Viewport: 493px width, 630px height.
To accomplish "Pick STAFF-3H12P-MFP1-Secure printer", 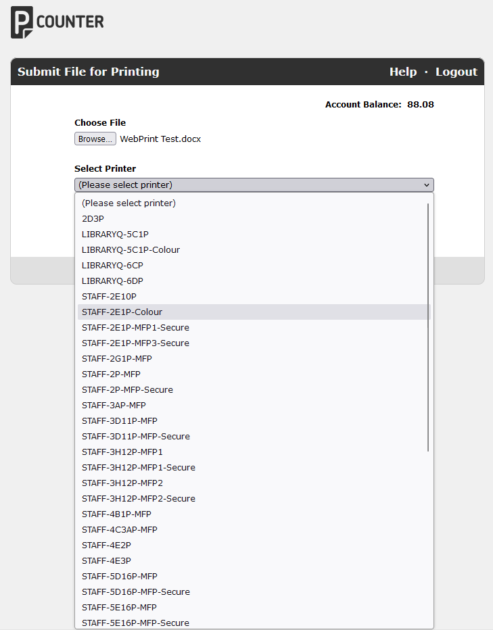I will tap(254, 467).
